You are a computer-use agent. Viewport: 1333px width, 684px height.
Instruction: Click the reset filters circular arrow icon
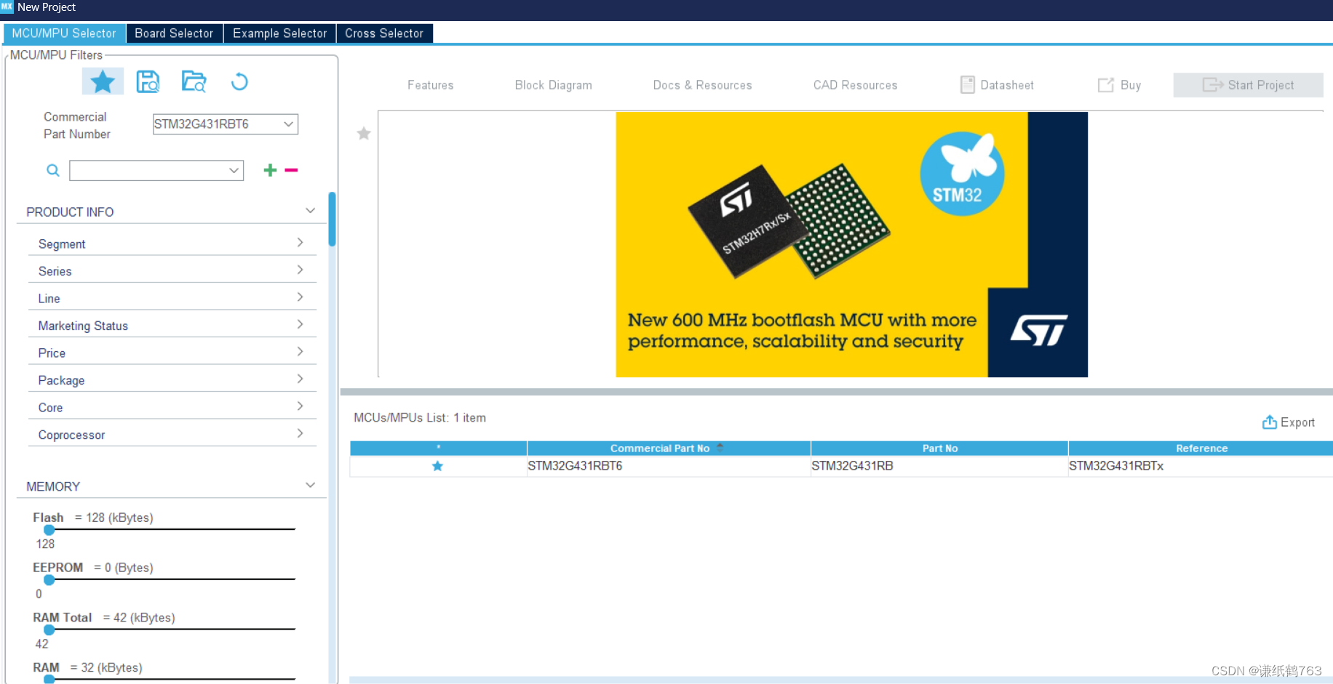pos(239,81)
